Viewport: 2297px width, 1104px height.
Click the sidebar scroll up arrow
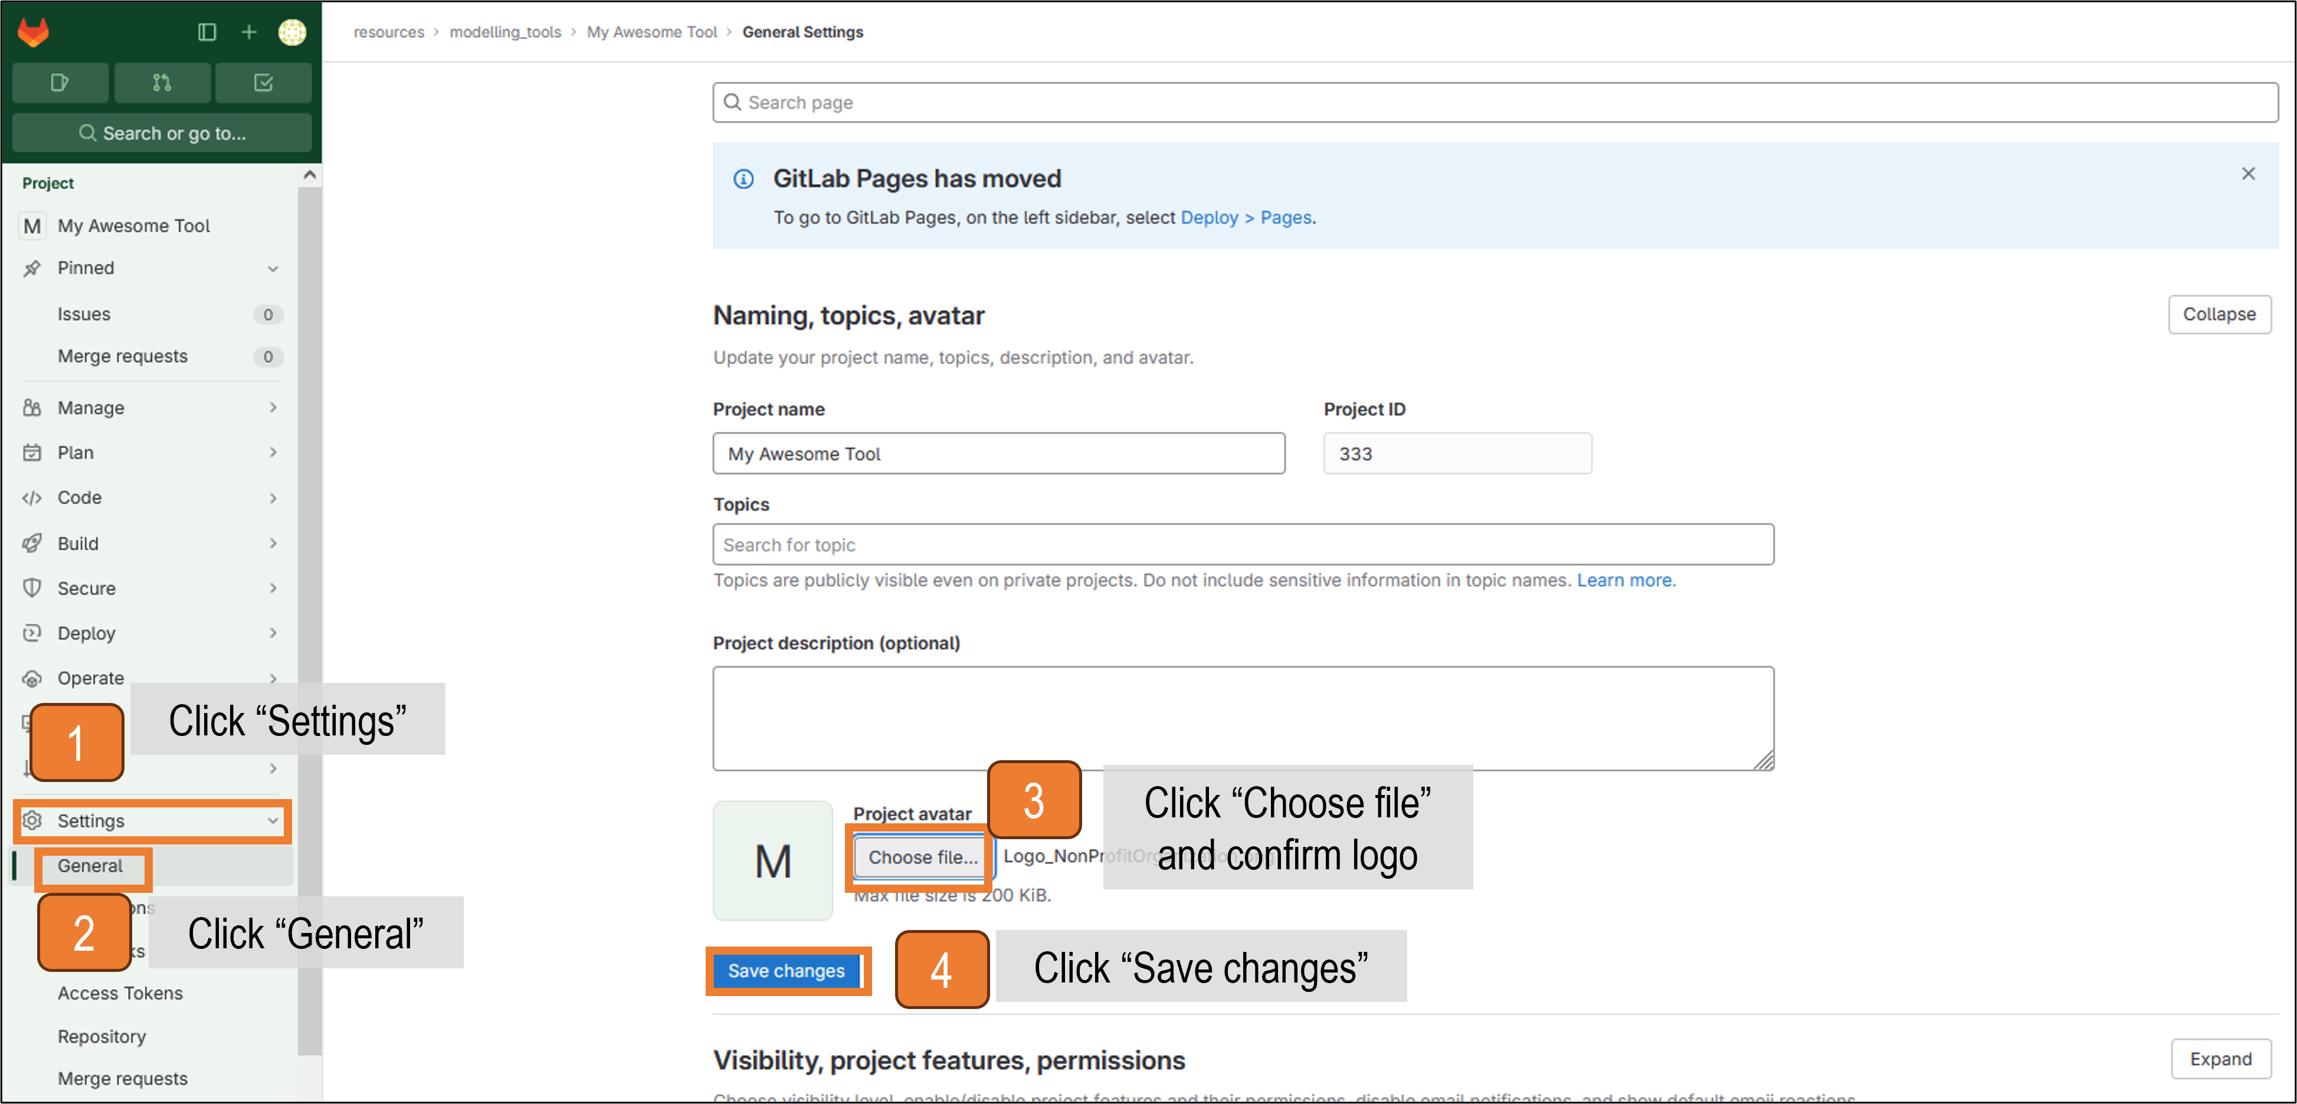(309, 175)
